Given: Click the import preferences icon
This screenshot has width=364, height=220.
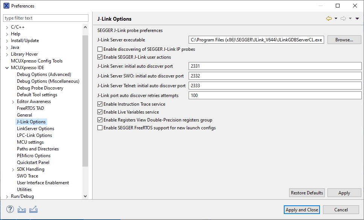Looking at the screenshot, I should [x=22, y=209].
